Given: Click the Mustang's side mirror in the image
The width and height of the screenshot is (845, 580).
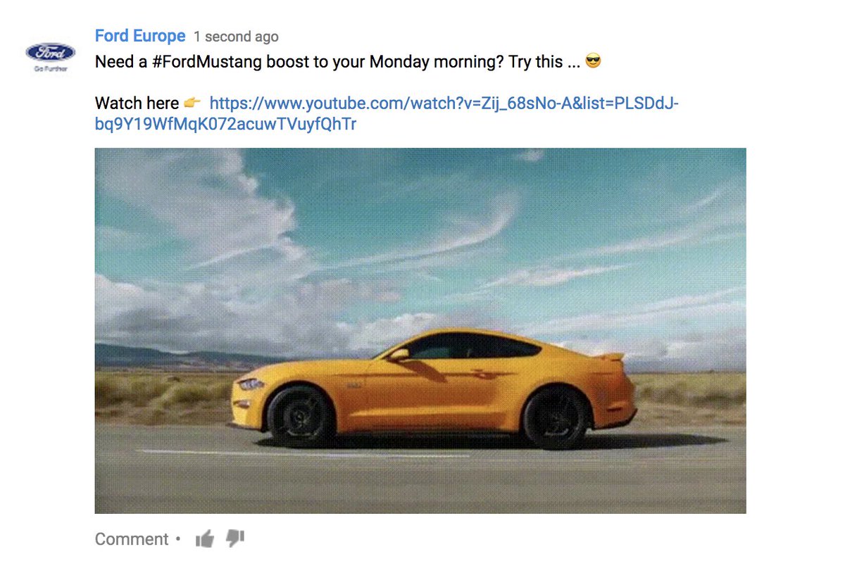Looking at the screenshot, I should click(398, 355).
